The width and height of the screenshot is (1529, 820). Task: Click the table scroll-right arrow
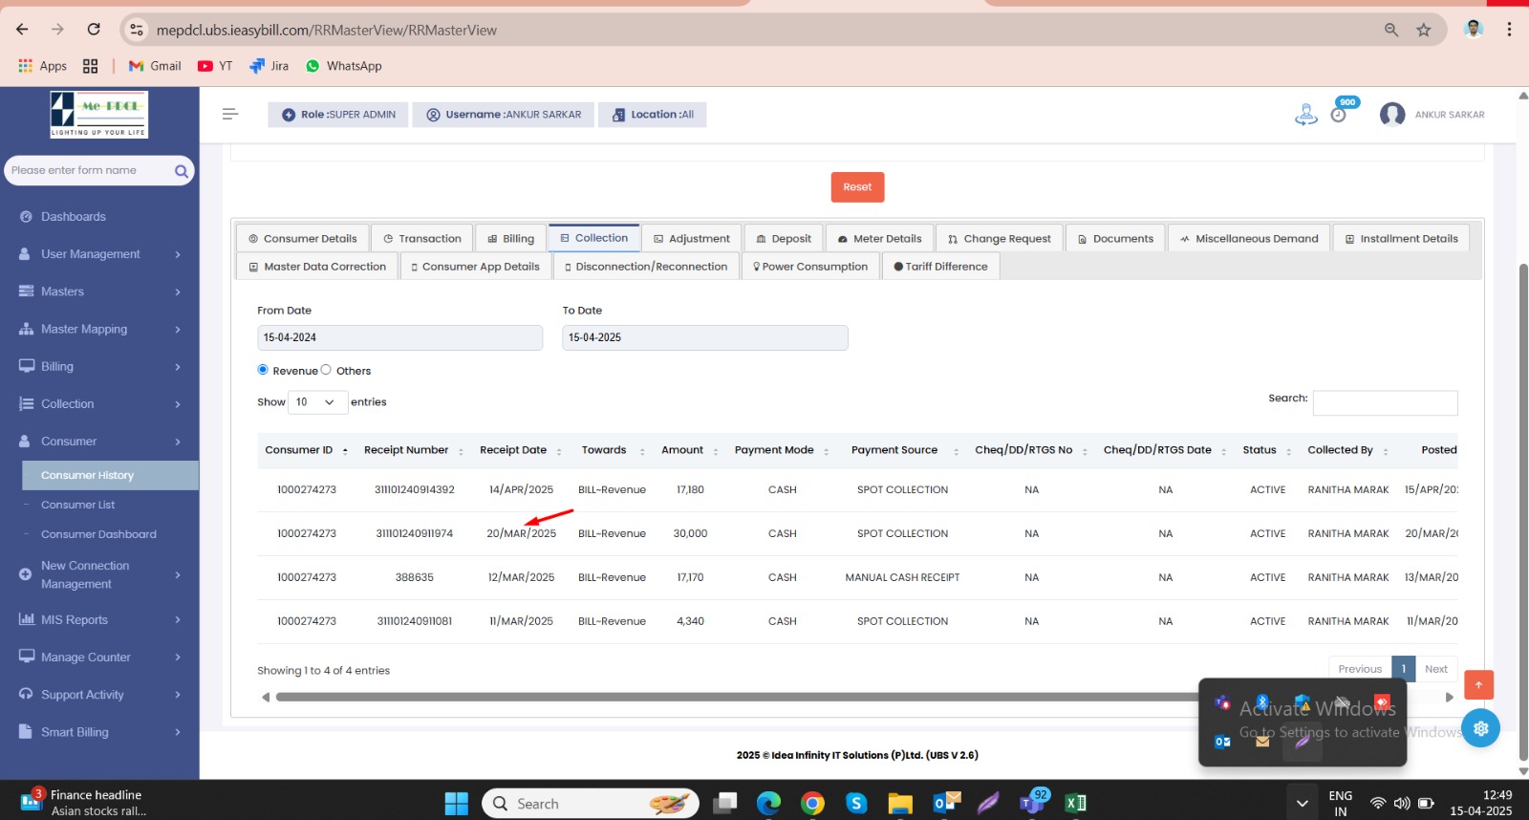coord(1449,698)
